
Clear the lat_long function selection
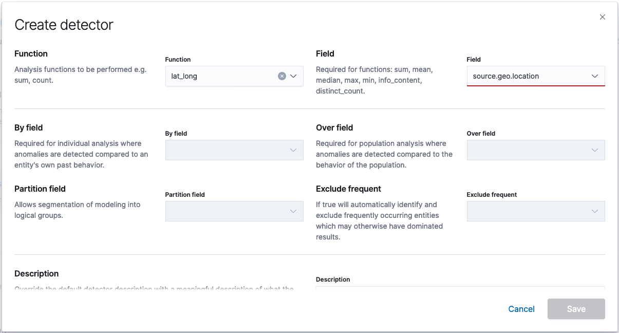click(x=282, y=76)
